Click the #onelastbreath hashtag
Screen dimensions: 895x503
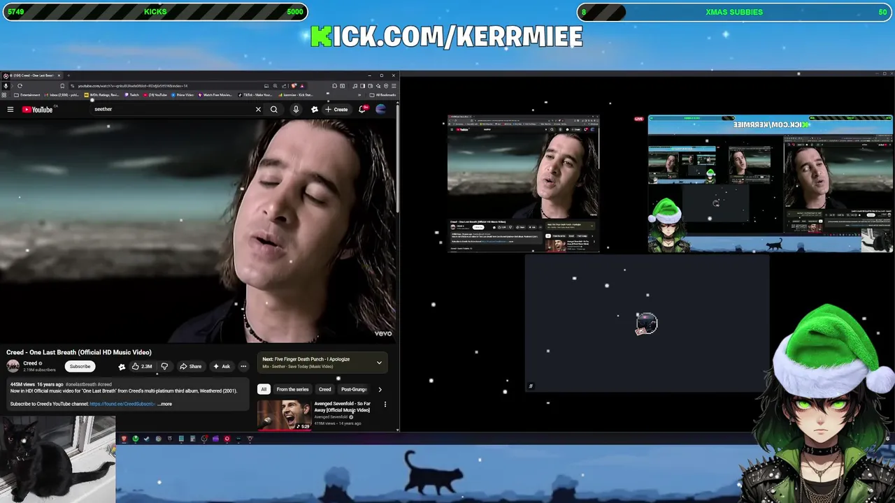81,384
